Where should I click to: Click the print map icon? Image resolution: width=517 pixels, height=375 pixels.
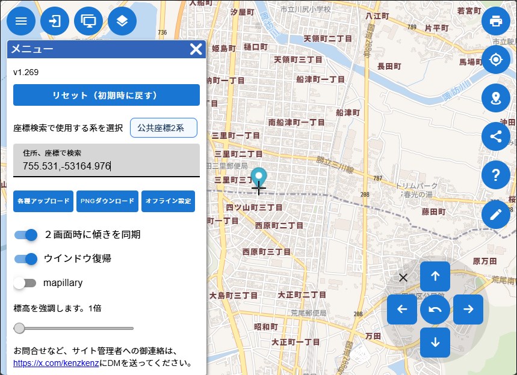[496, 21]
